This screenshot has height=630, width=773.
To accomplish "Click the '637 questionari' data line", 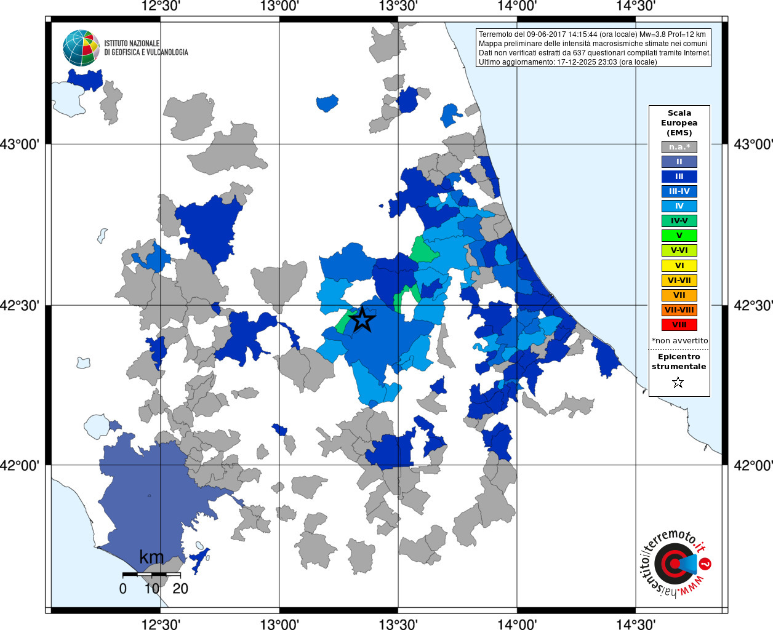I will 595,53.
